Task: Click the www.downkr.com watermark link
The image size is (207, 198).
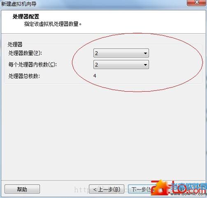Action: pos(188,194)
